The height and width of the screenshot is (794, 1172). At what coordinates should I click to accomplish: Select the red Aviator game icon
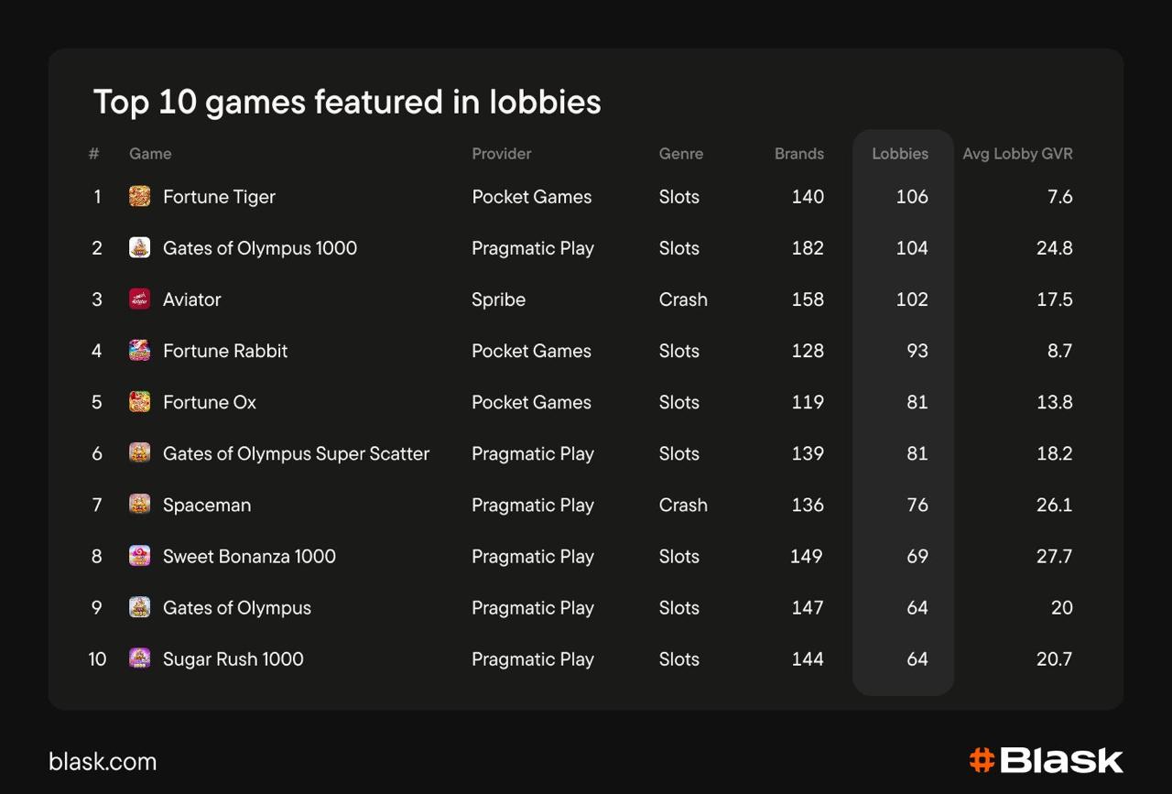click(139, 299)
